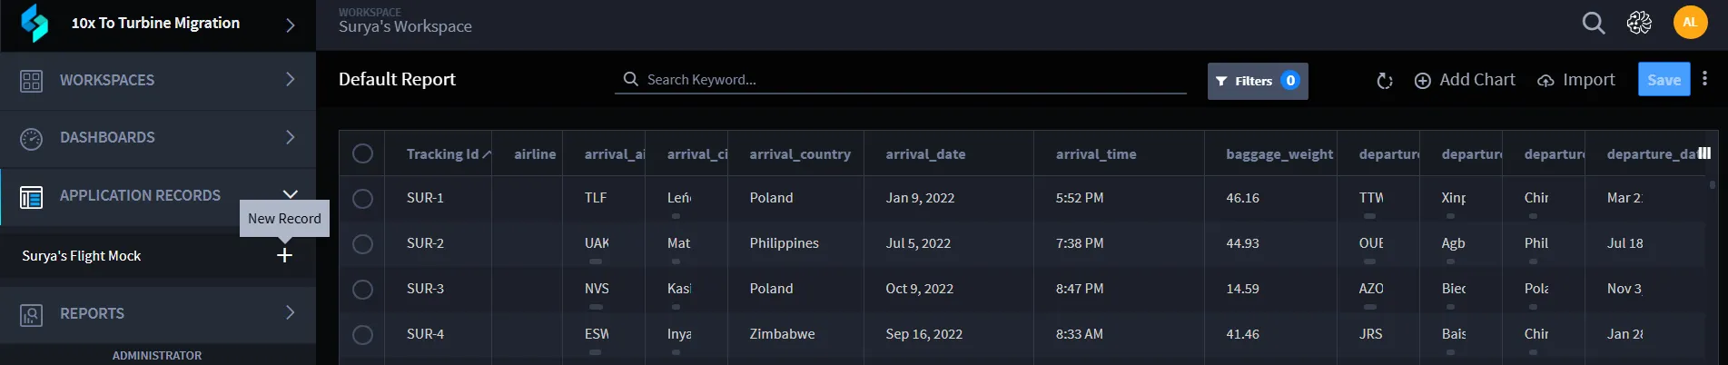
Task: Sort by the Tracking Id column header
Action: point(442,154)
